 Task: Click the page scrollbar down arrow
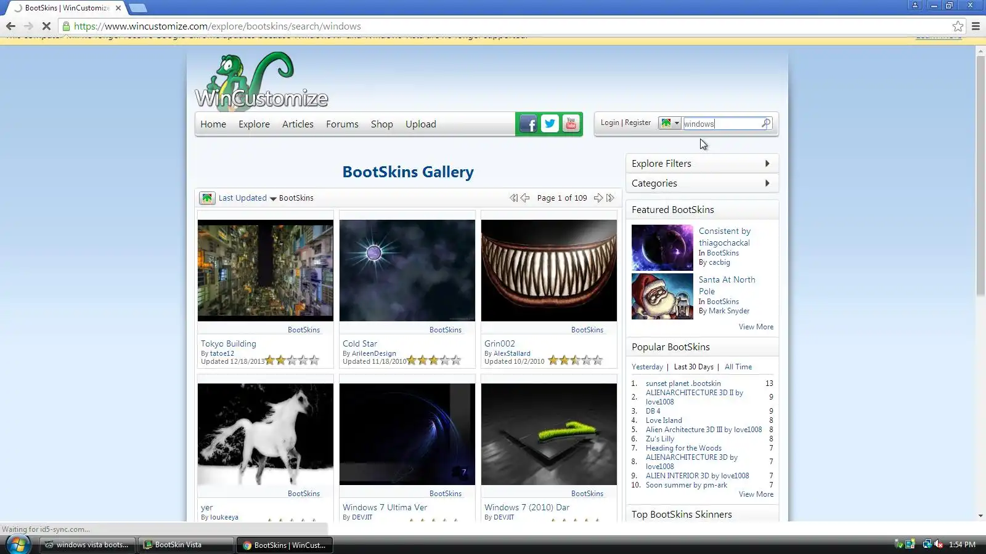[980, 516]
